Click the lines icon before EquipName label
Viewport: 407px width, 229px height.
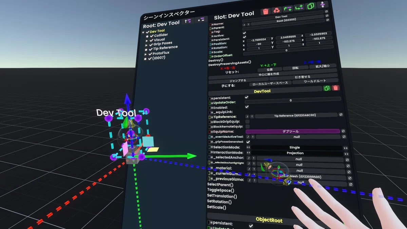[x=211, y=132]
